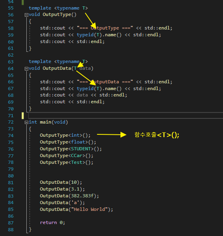Click std::cout on line 60
The image size is (223, 236).
click(53, 41)
